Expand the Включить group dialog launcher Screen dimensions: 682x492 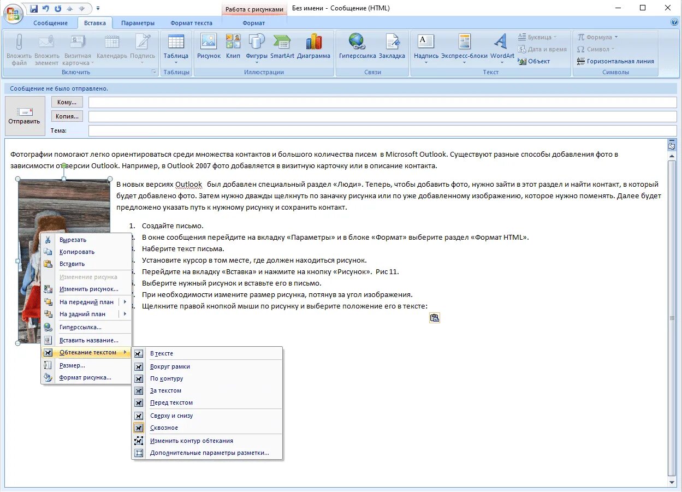pos(154,72)
